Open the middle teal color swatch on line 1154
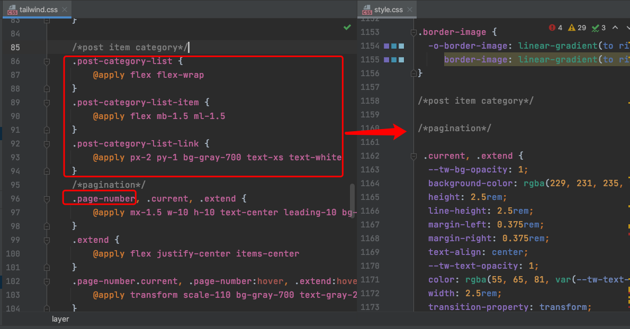 pos(394,46)
